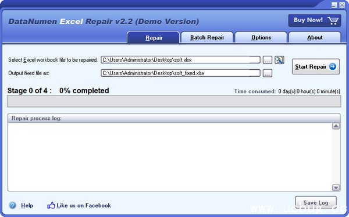Click the search-for-Excel-files magnifier icon
Image resolution: width=349 pixels, height=217 pixels.
point(279,60)
